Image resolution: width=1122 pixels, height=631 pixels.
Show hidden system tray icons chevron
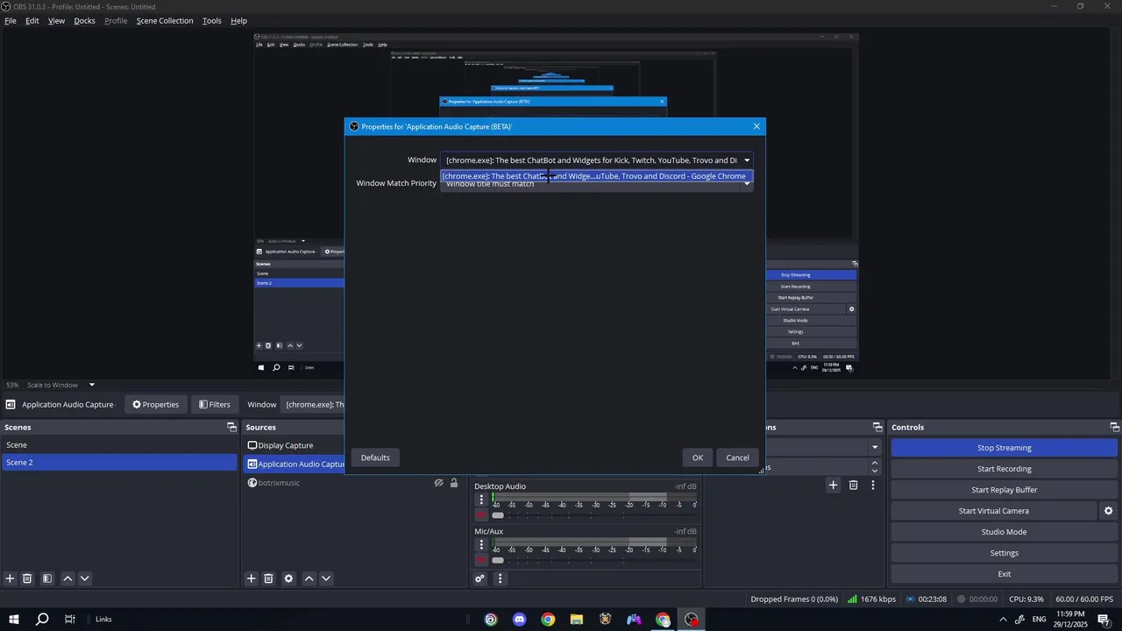click(x=1003, y=620)
